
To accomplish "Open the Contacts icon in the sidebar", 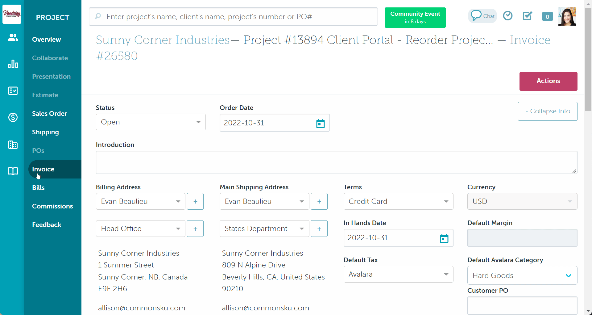I will 12,37.
